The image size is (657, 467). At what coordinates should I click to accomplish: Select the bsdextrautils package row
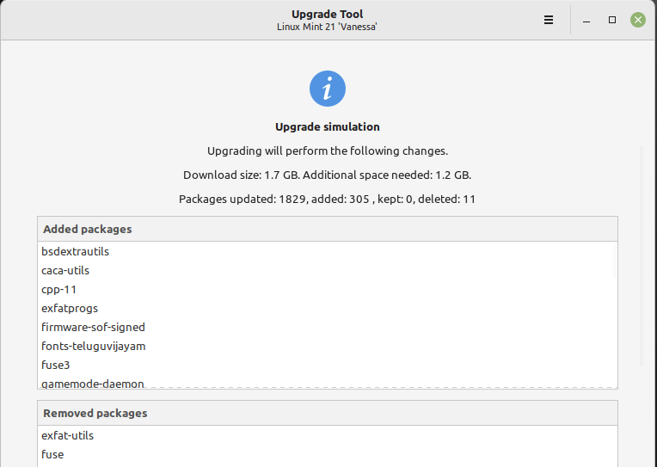point(76,252)
